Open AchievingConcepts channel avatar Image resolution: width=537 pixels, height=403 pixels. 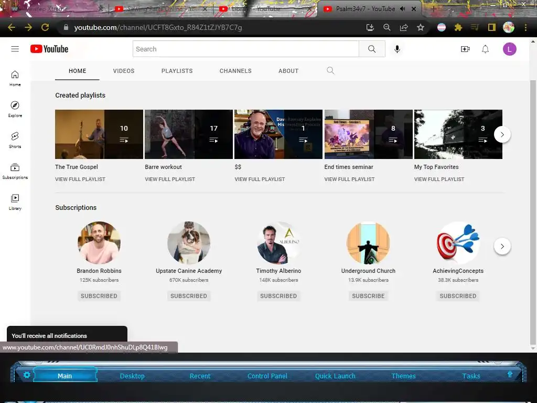(x=458, y=242)
